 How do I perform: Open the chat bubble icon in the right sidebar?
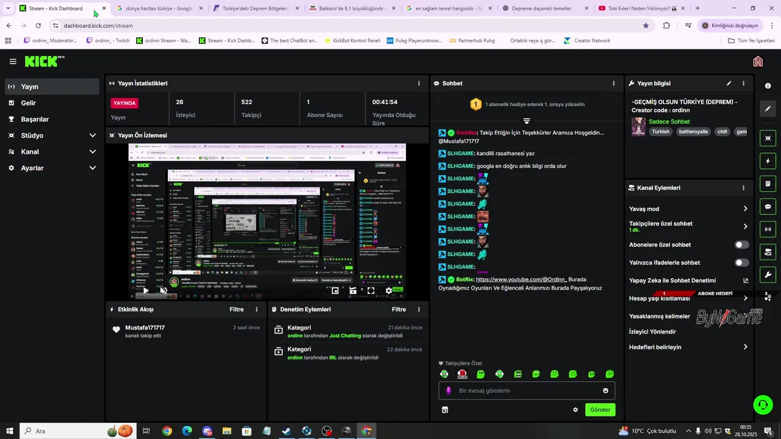(x=768, y=207)
